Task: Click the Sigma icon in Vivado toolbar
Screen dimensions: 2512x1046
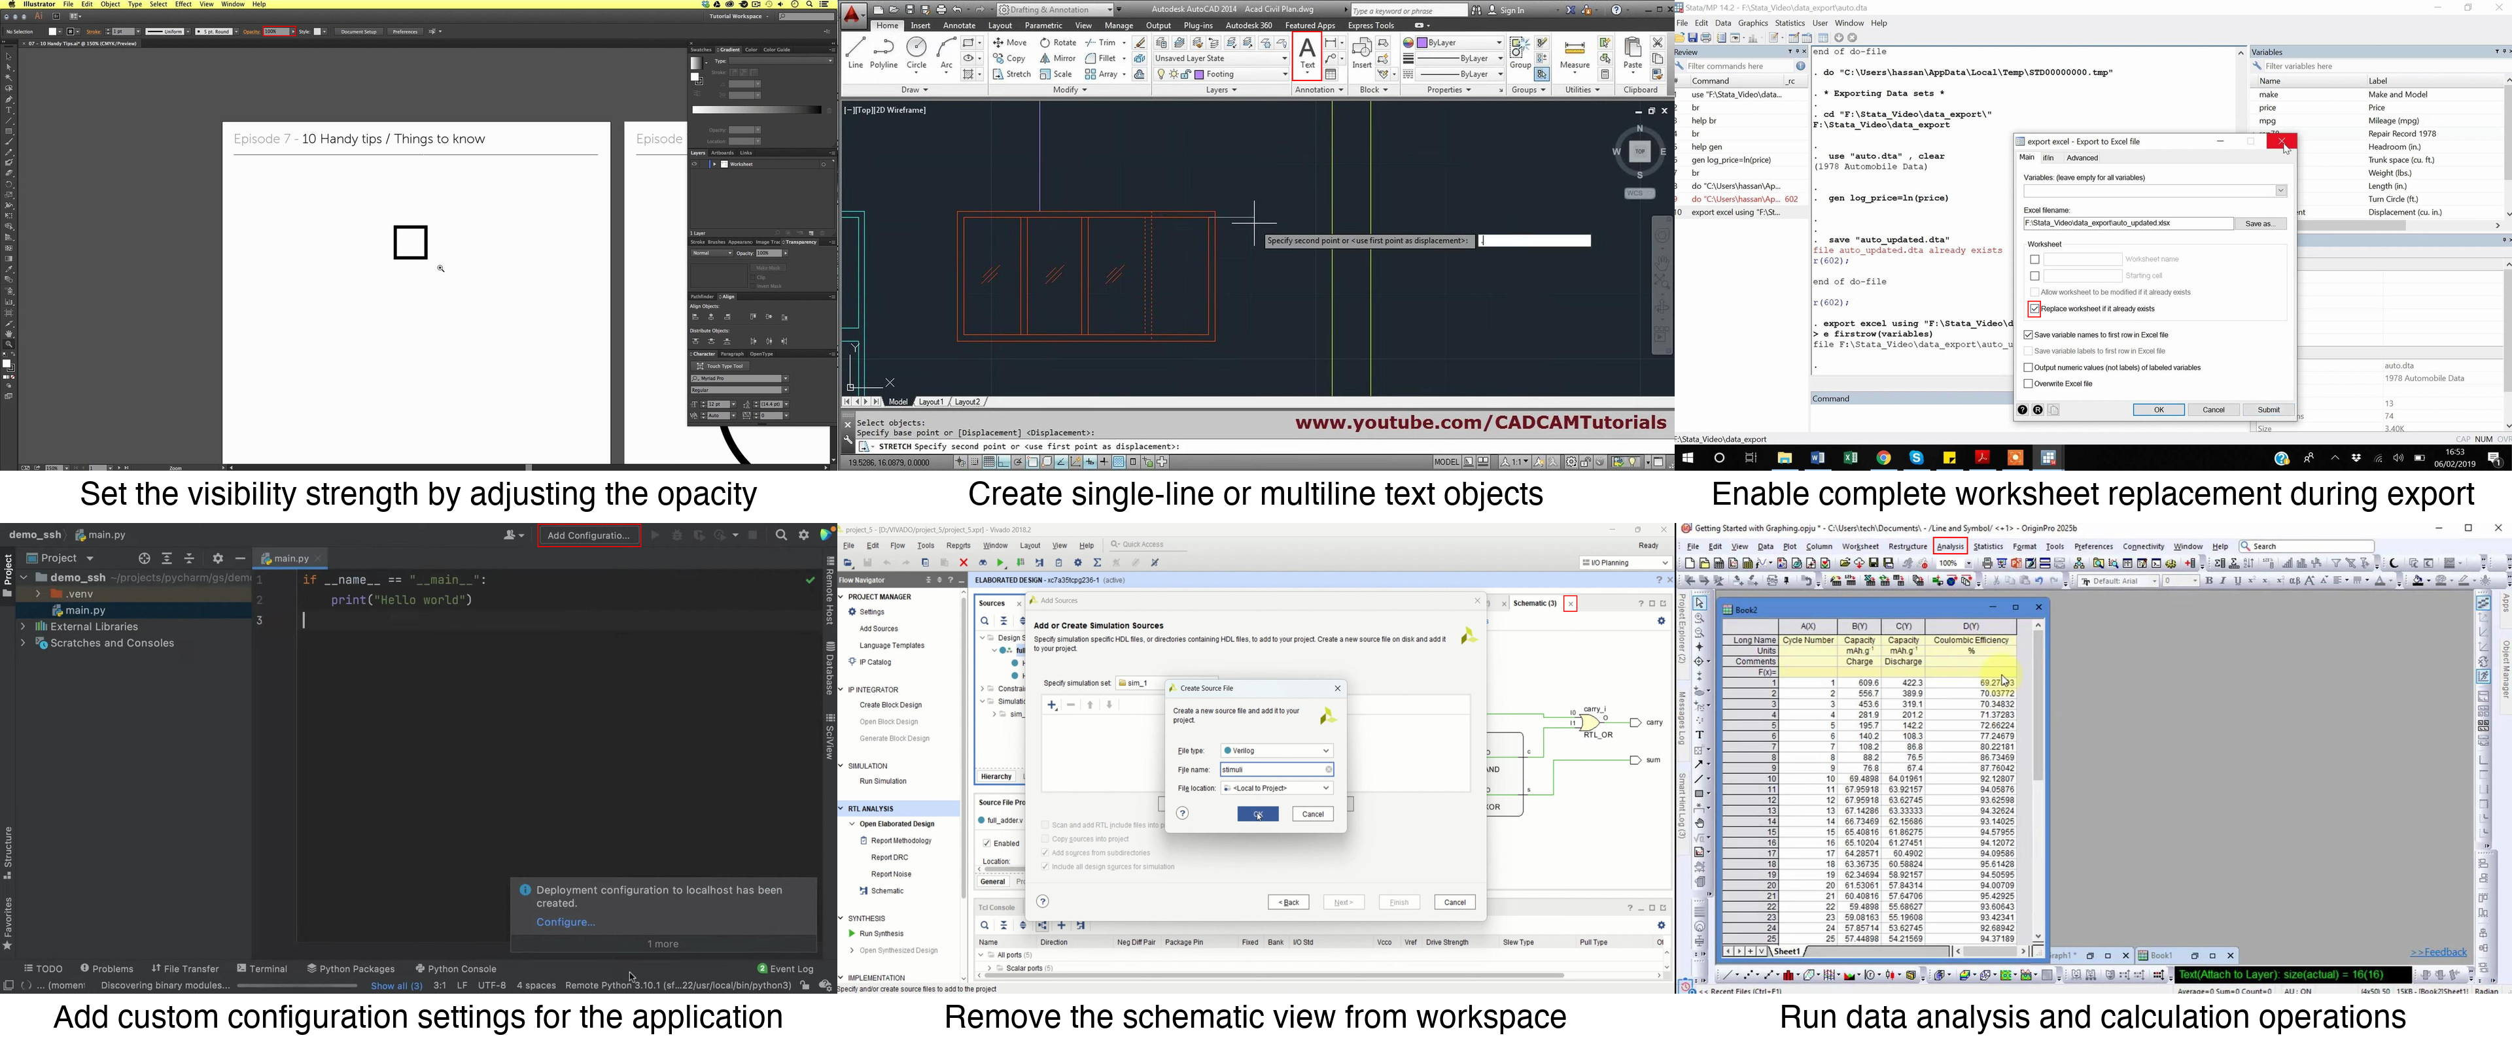Action: click(x=1097, y=562)
